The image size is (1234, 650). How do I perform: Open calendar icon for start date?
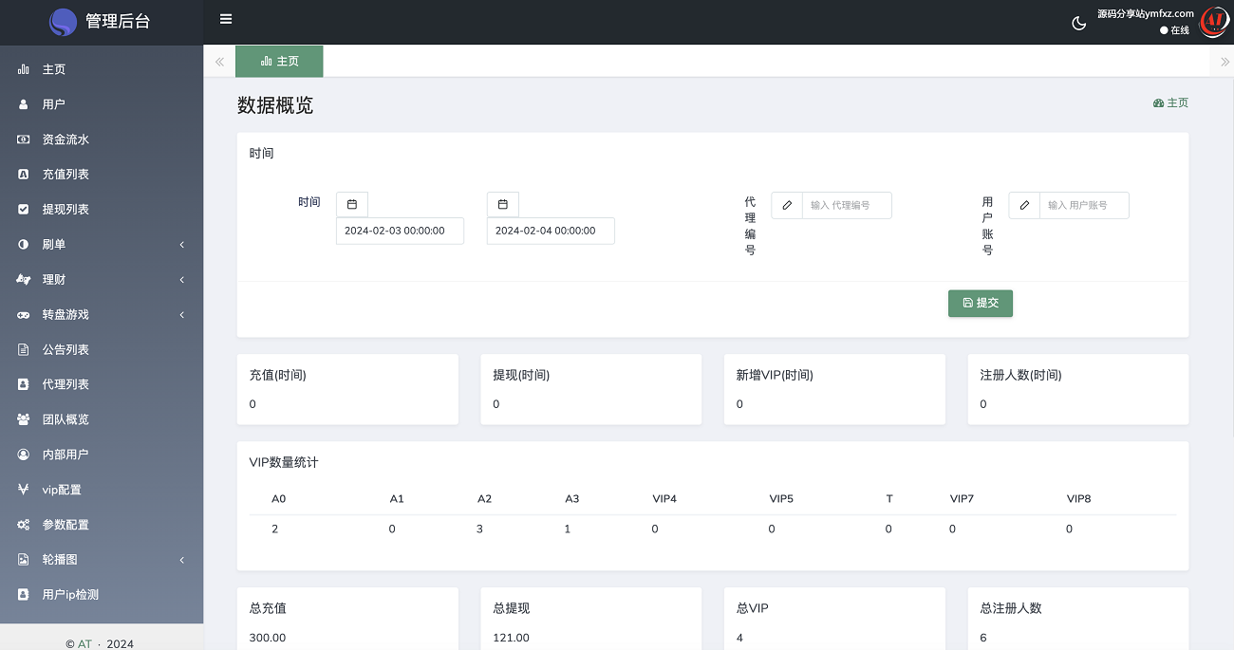(x=352, y=204)
